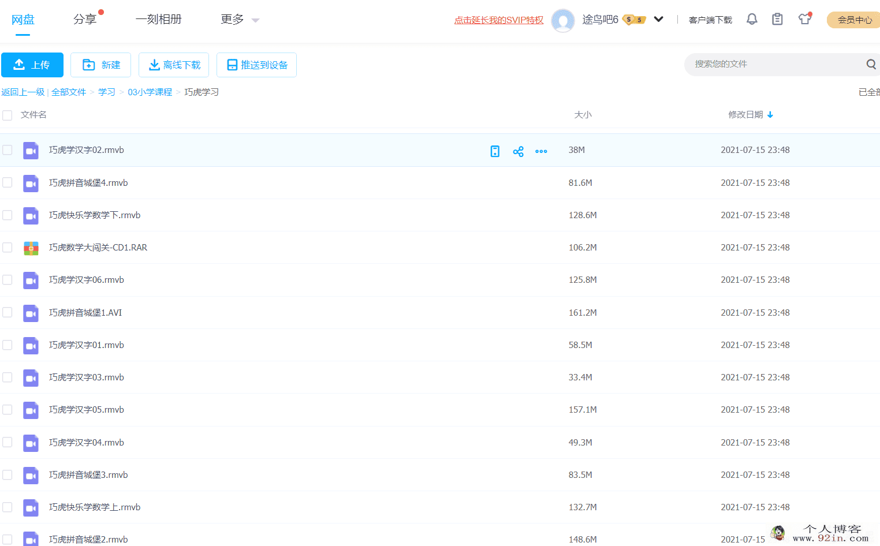Select checkbox for 巧虎学汉字03.rmvb
880x546 pixels.
tap(8, 377)
